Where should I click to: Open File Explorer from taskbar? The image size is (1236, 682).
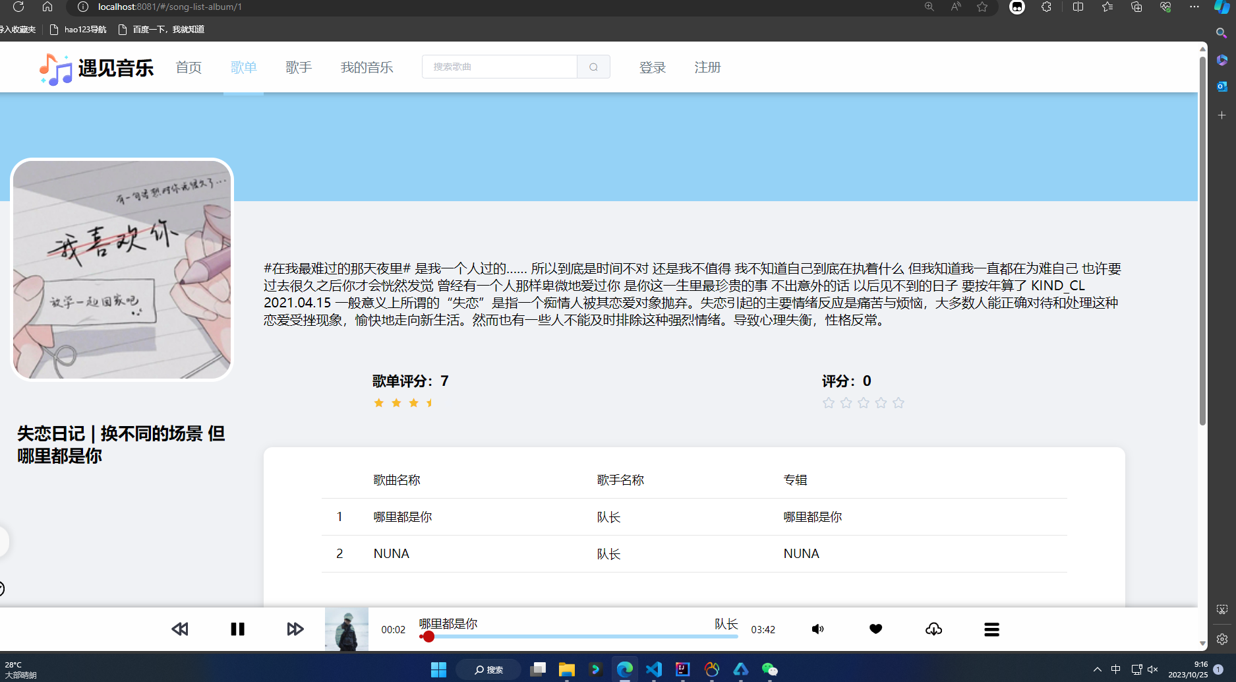(566, 669)
